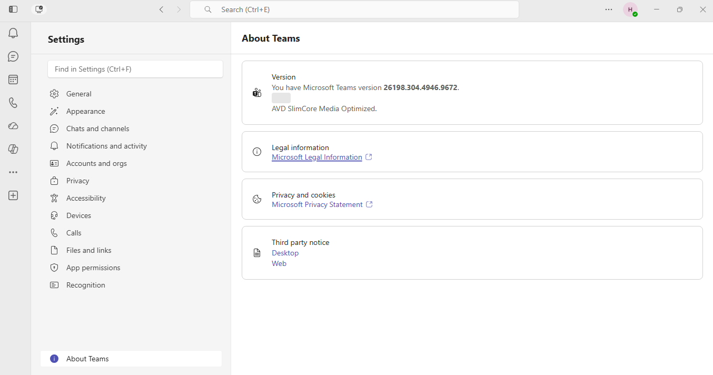
Task: Click external-link icon beside Privacy Statement
Action: 369,204
